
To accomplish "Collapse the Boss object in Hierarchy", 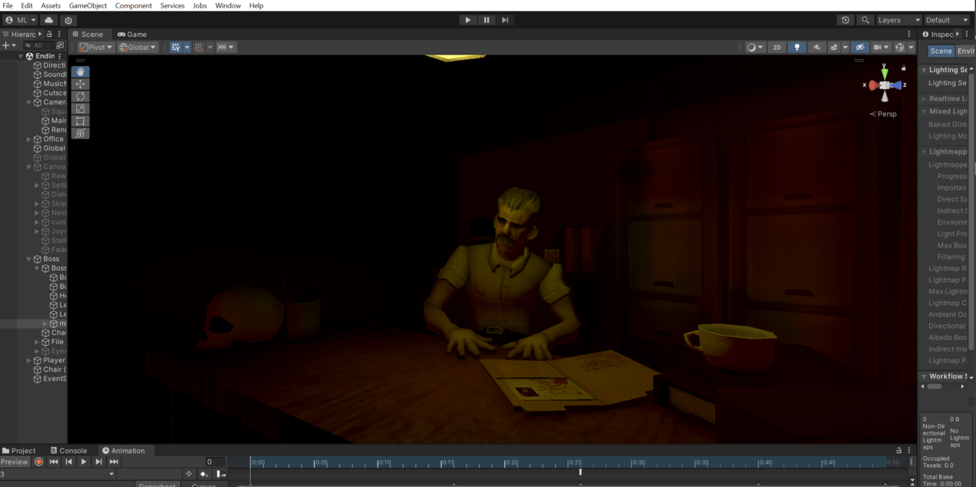I will pos(29,259).
